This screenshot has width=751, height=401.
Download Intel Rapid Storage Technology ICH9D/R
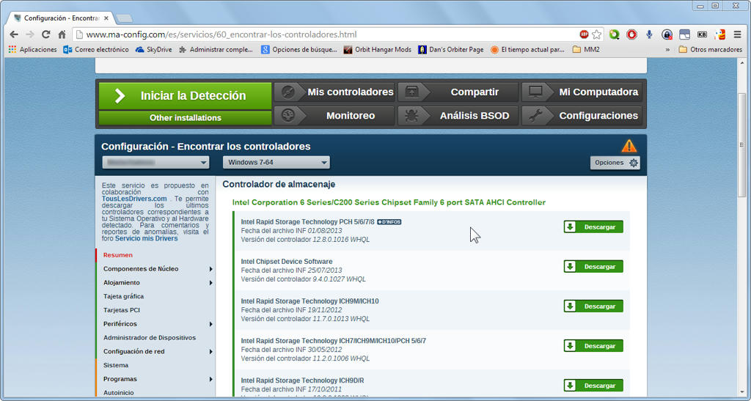point(593,386)
